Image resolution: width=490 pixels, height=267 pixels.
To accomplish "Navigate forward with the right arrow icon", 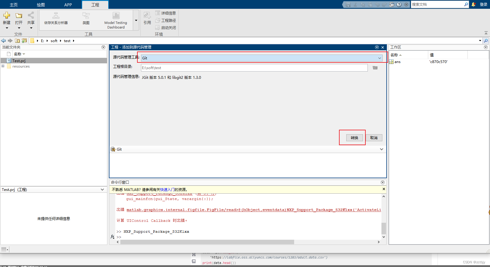I will (x=10, y=41).
